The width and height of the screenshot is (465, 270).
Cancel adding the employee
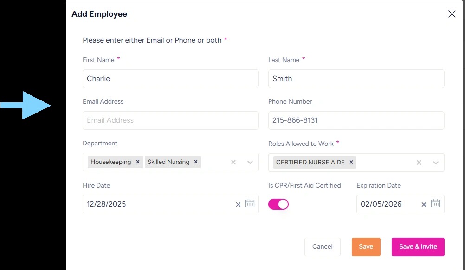322,247
